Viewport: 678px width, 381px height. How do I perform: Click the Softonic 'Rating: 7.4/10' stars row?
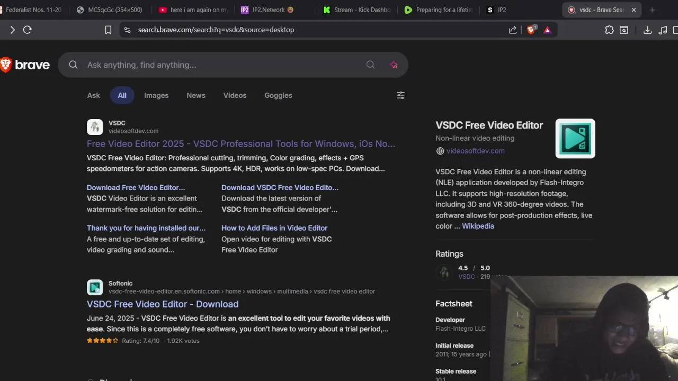click(x=143, y=341)
